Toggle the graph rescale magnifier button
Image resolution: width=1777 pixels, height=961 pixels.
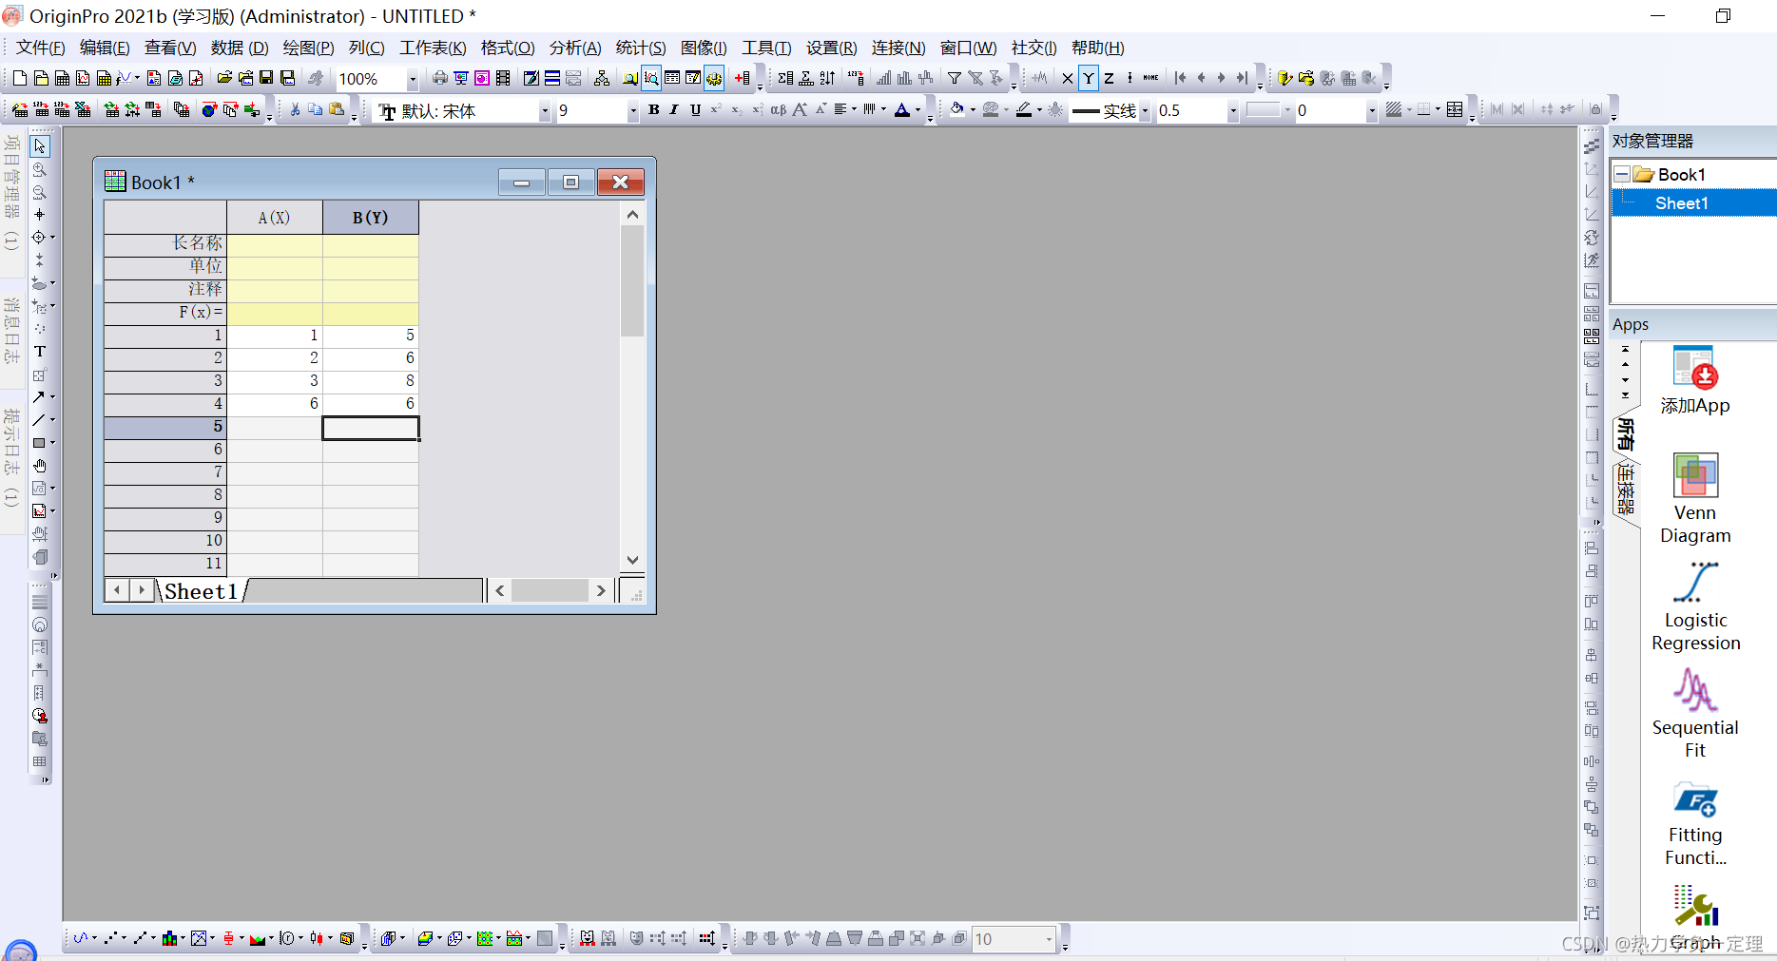coord(651,78)
